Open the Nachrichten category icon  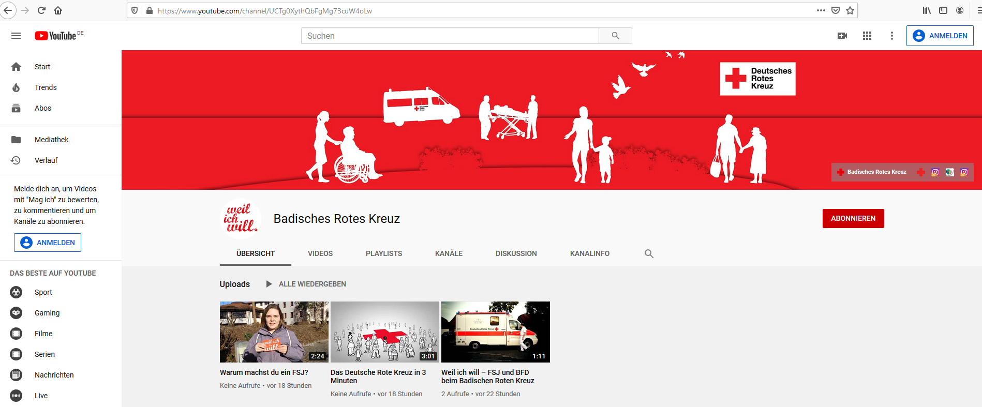coord(17,375)
